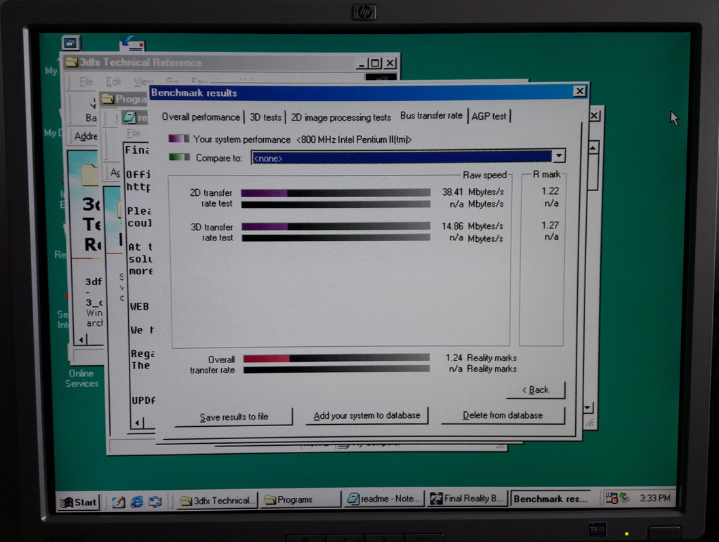Open File menu in readme Notepad window
Viewport: 719px width, 542px height.
click(x=134, y=133)
